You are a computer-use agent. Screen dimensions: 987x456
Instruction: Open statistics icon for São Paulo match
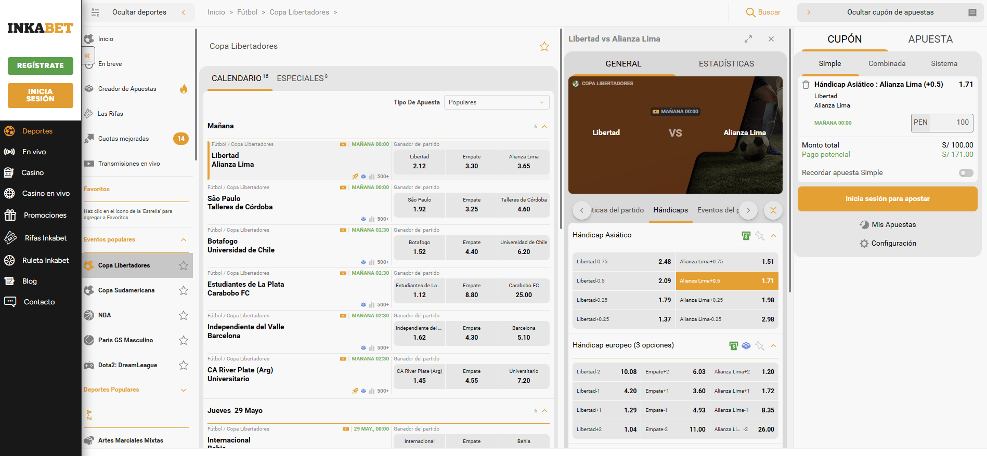[372, 219]
